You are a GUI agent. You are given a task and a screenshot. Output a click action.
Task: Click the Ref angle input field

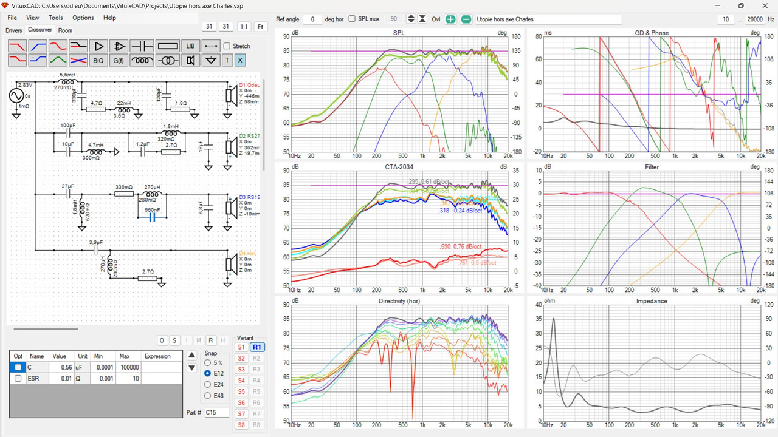(x=312, y=19)
